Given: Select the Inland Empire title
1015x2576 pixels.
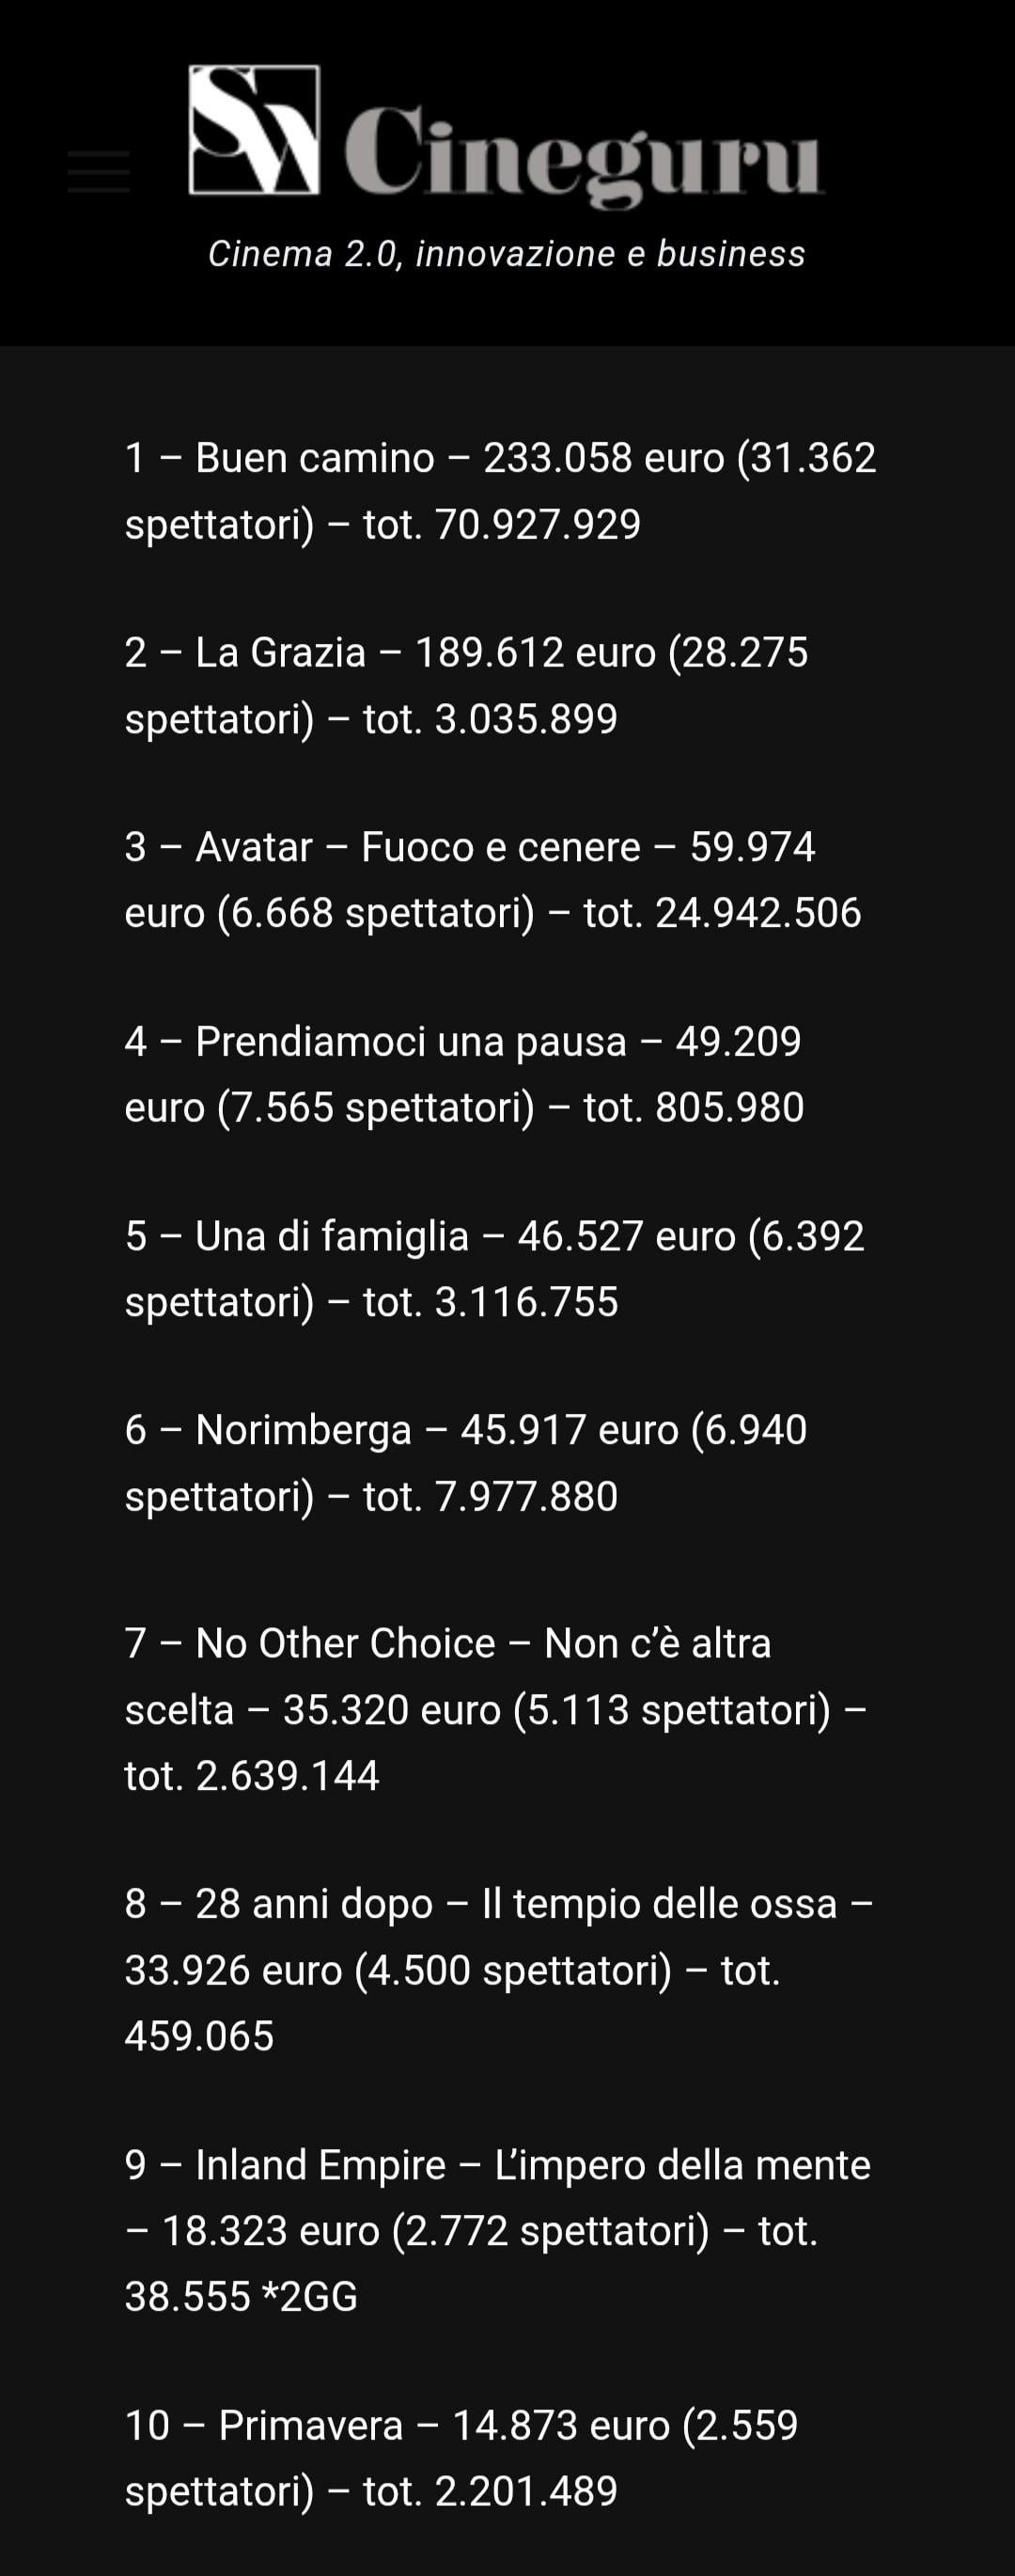Looking at the screenshot, I should coord(320,2165).
